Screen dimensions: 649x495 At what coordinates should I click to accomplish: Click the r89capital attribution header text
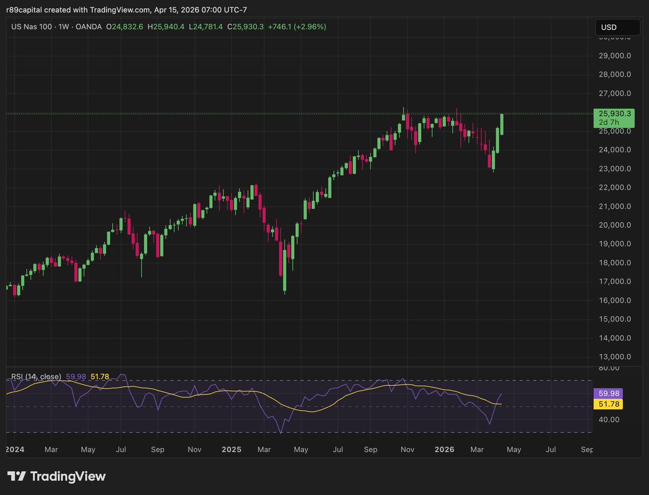click(127, 9)
